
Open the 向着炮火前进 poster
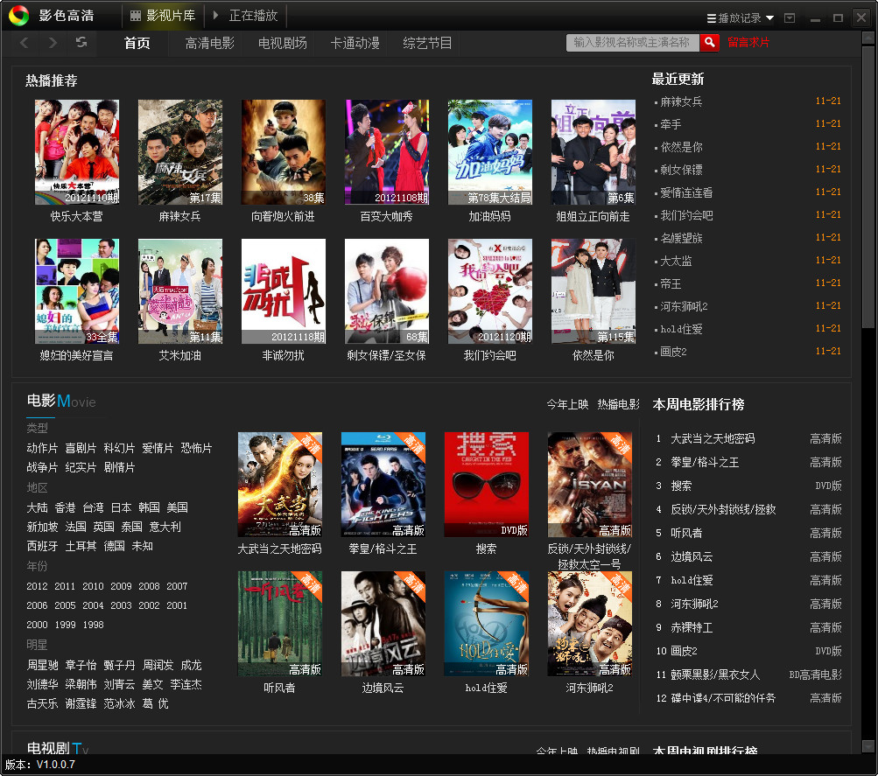point(284,152)
